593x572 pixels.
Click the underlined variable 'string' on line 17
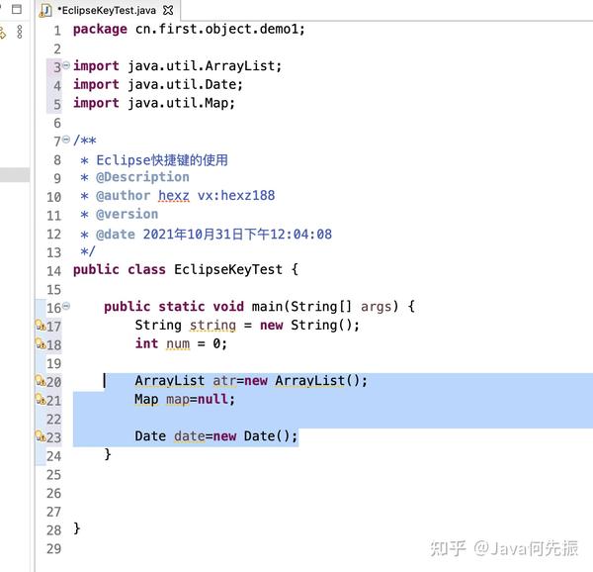coord(212,326)
